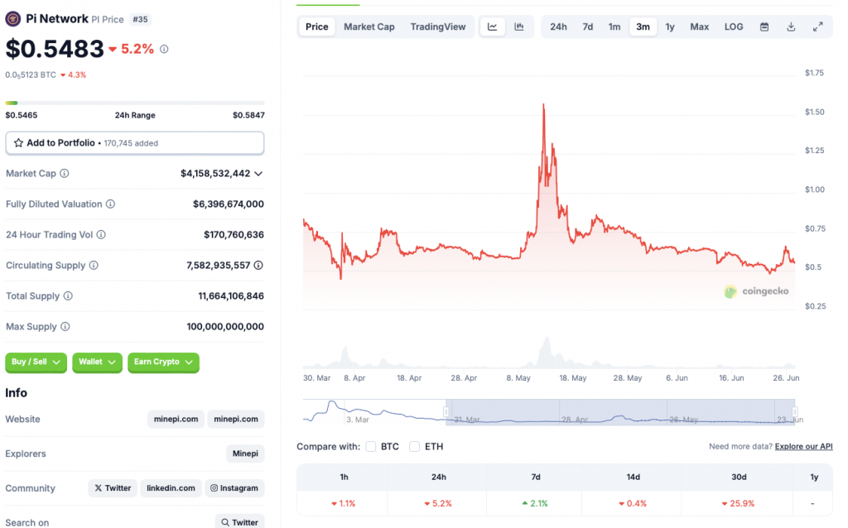Select the Price chart tab
The height and width of the screenshot is (528, 848).
click(317, 26)
